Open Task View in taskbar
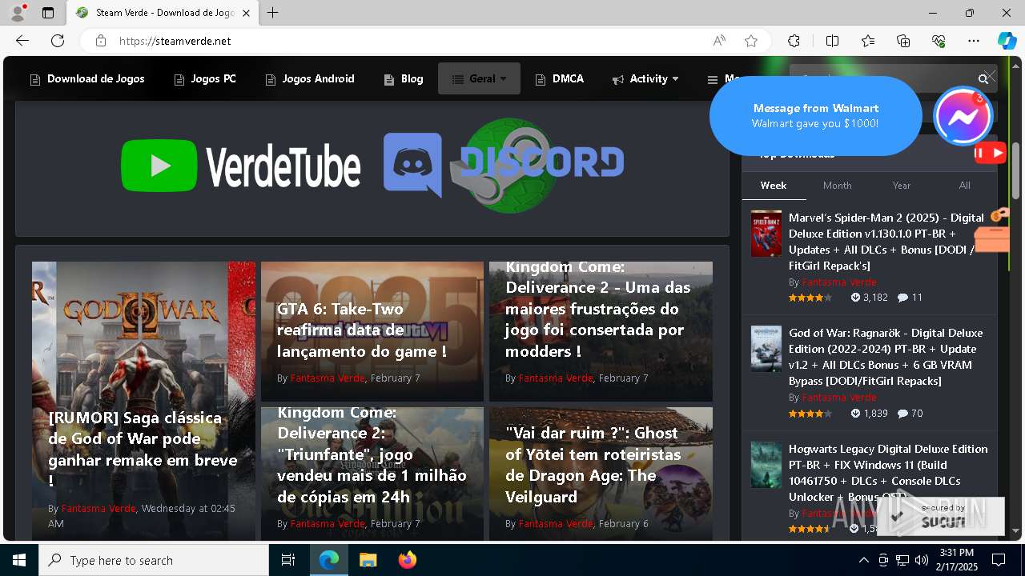The image size is (1025, 576). coord(288,560)
